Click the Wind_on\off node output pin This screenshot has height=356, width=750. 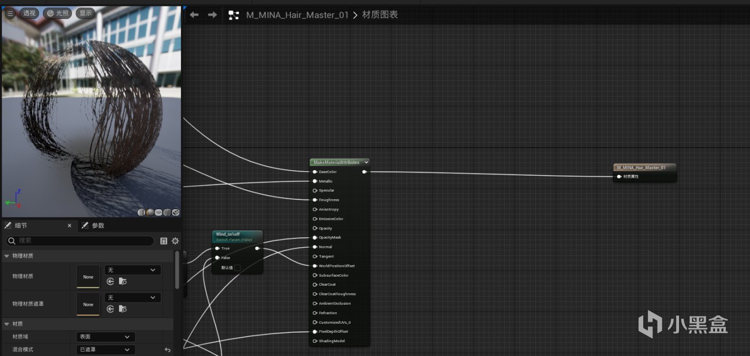click(258, 248)
